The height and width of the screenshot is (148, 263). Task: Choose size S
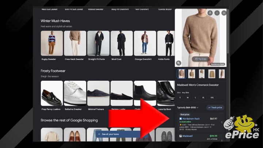click(x=180, y=98)
